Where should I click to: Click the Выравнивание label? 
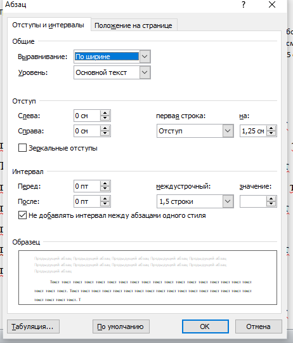coord(42,57)
